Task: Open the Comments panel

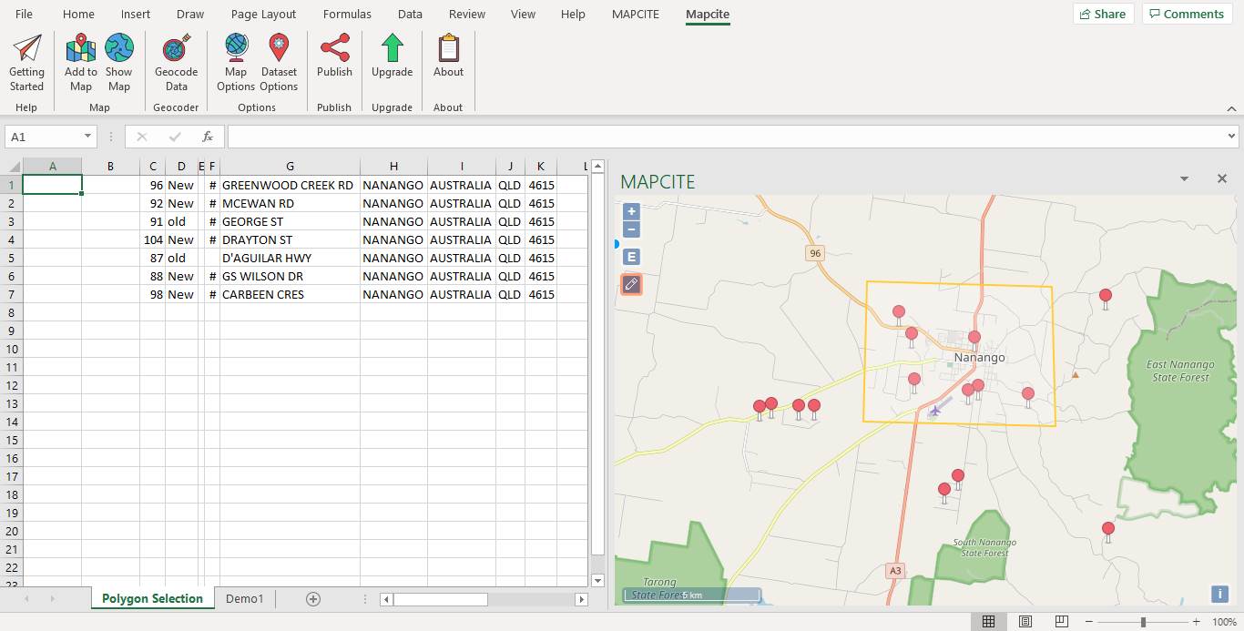Action: click(1187, 14)
